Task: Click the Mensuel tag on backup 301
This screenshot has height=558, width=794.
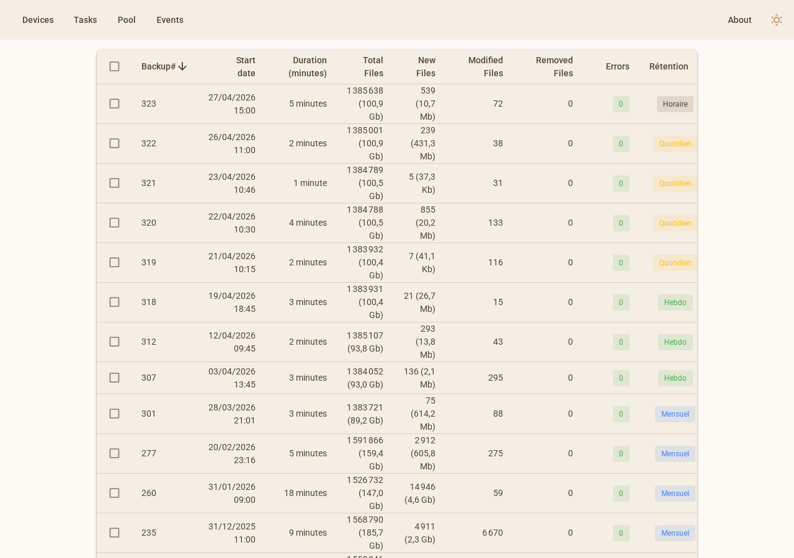Action: [x=675, y=414]
